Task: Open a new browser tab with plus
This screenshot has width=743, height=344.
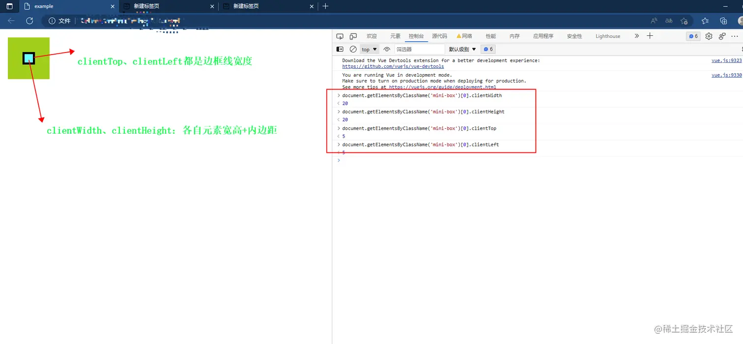Action: pos(325,6)
